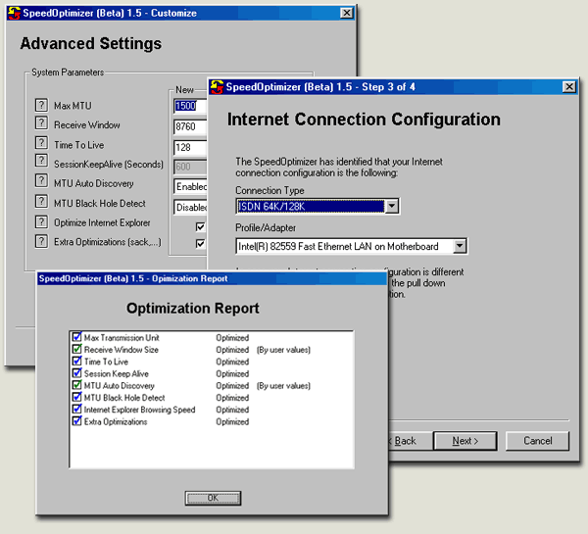Click Cancel button in Step 3 dialog
This screenshot has width=588, height=534.
point(537,441)
